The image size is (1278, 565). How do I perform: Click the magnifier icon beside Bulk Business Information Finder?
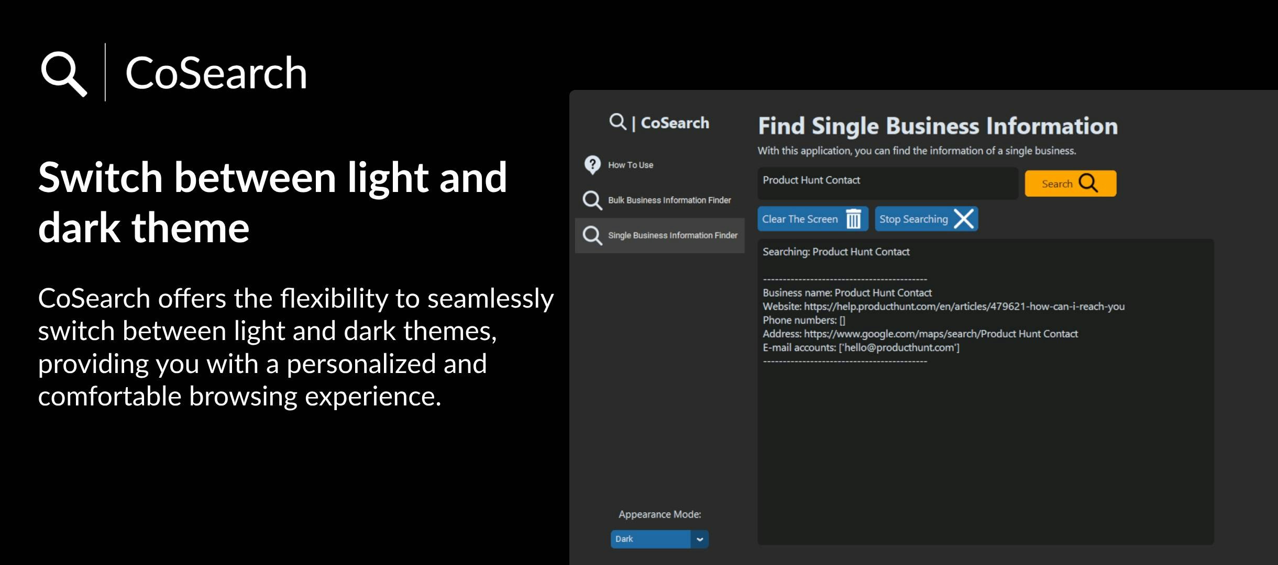pyautogui.click(x=592, y=200)
